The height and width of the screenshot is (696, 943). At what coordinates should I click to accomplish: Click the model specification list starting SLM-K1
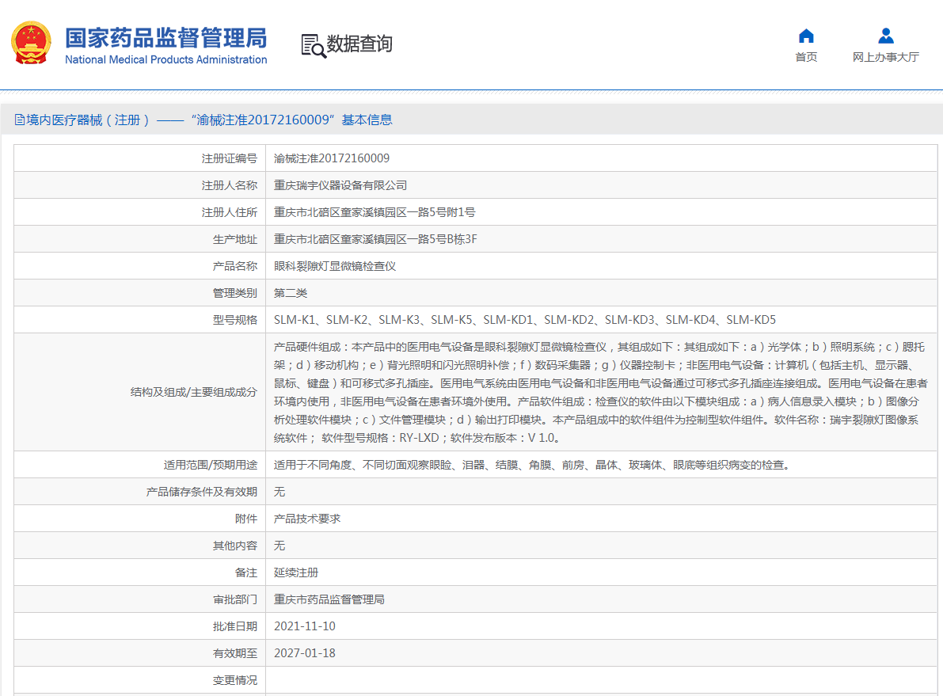tap(524, 320)
